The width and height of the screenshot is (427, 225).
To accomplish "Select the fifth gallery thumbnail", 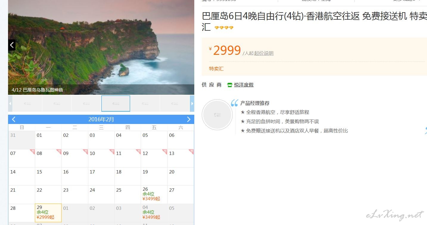I will click(145, 103).
